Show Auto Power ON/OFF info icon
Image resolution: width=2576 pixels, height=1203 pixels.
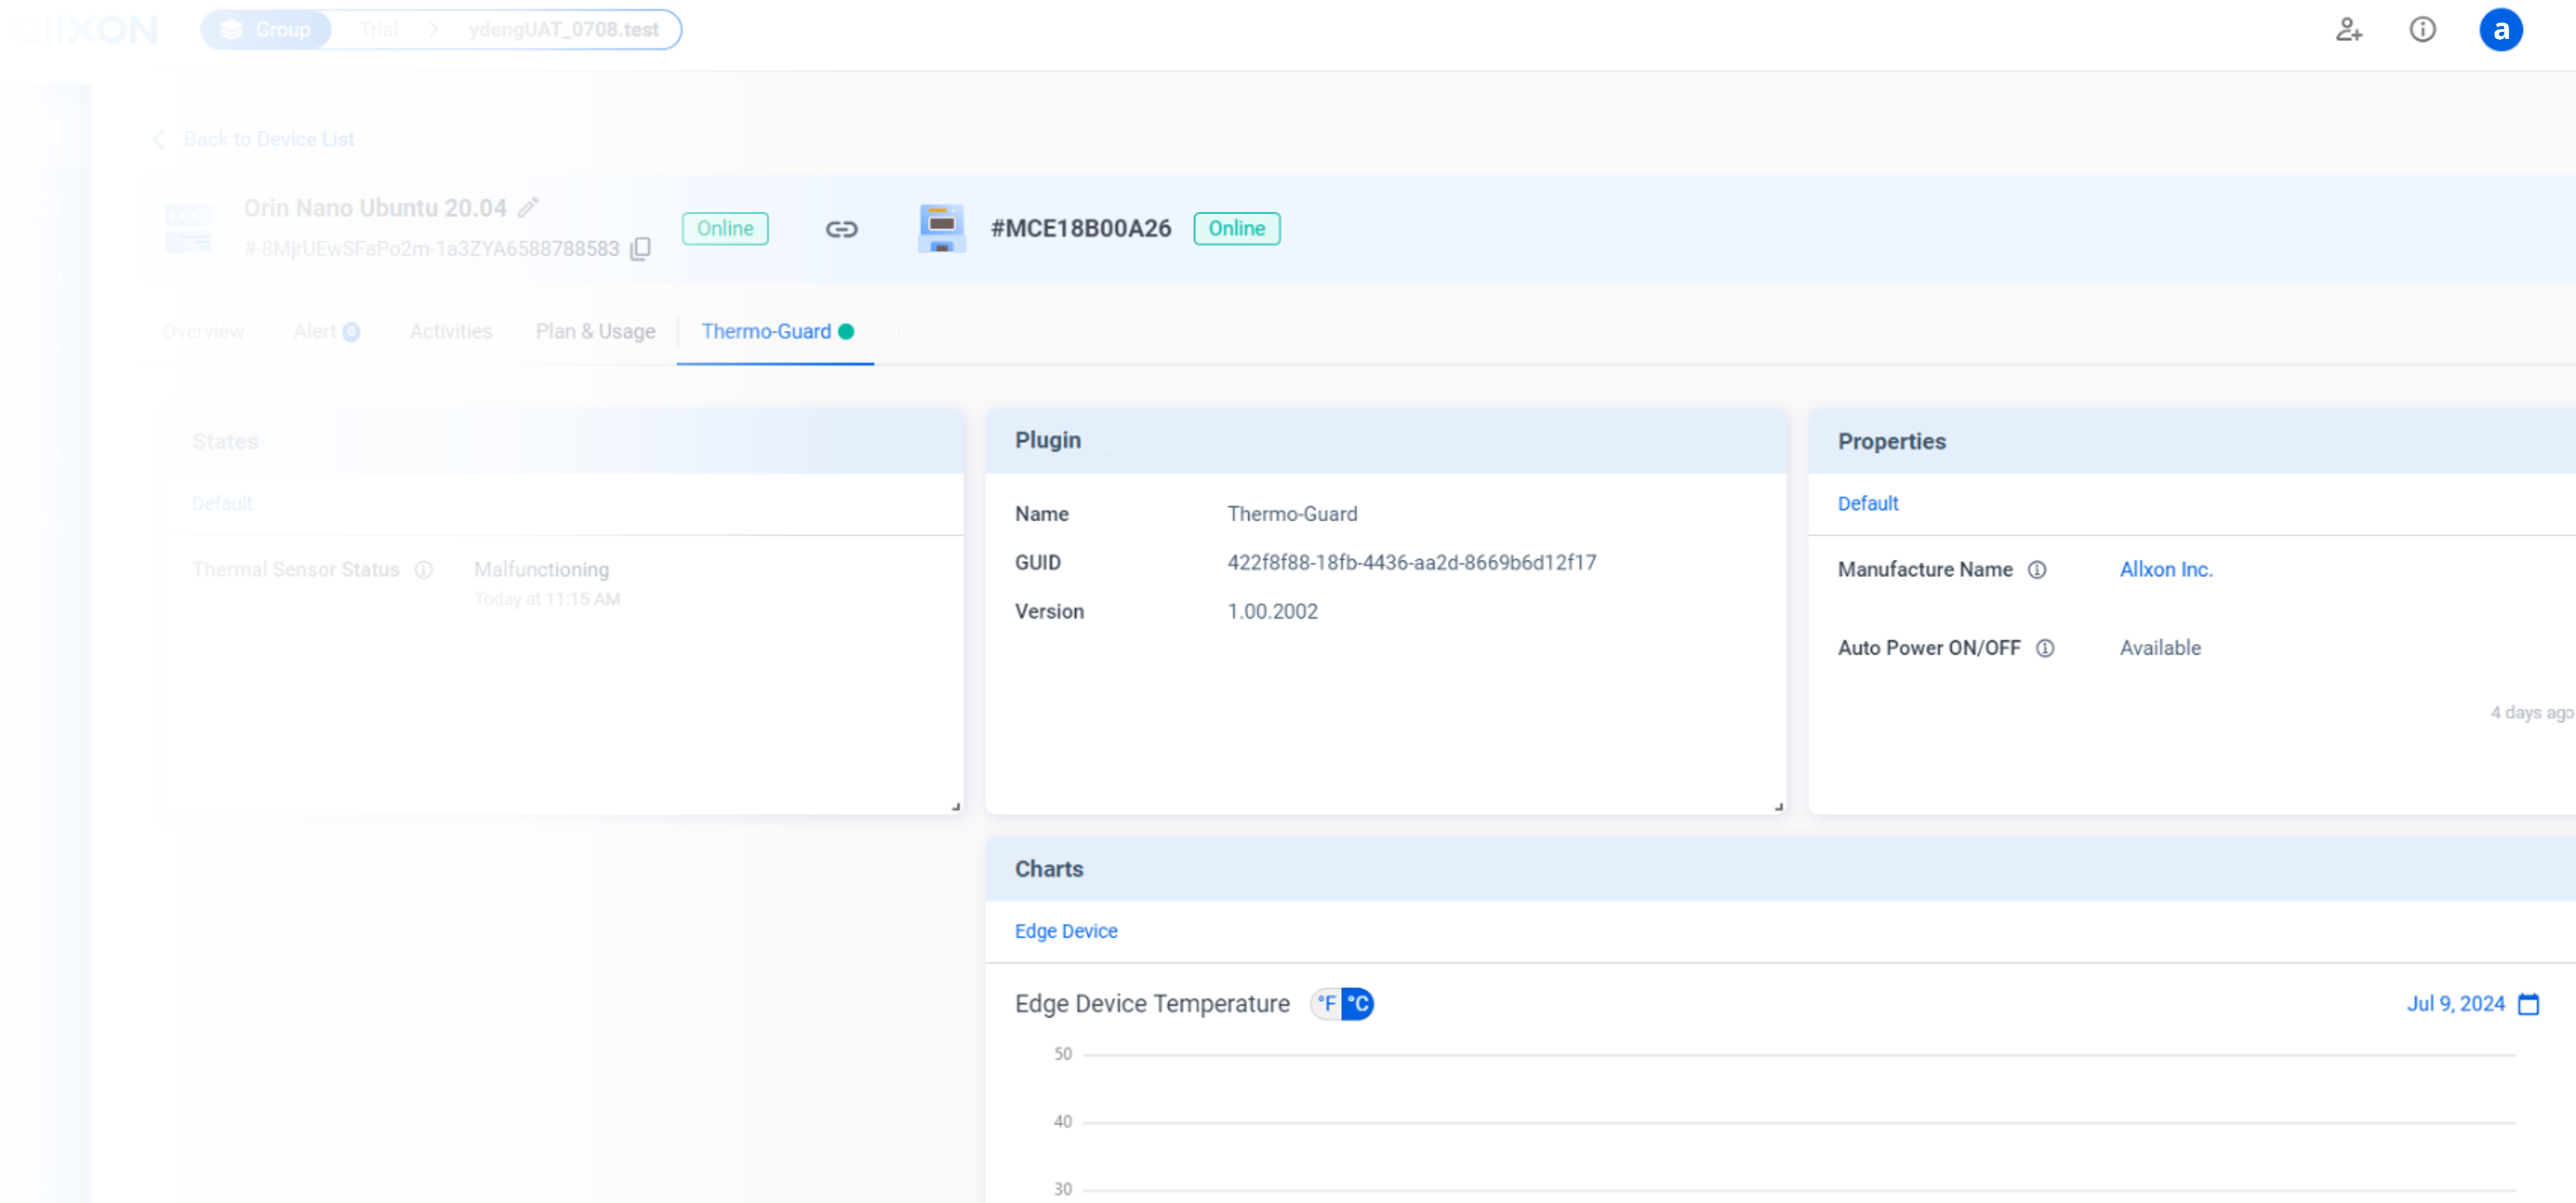pos(2045,648)
